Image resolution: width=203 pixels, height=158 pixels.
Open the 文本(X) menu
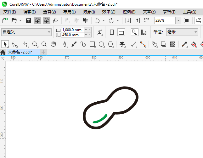(149, 12)
